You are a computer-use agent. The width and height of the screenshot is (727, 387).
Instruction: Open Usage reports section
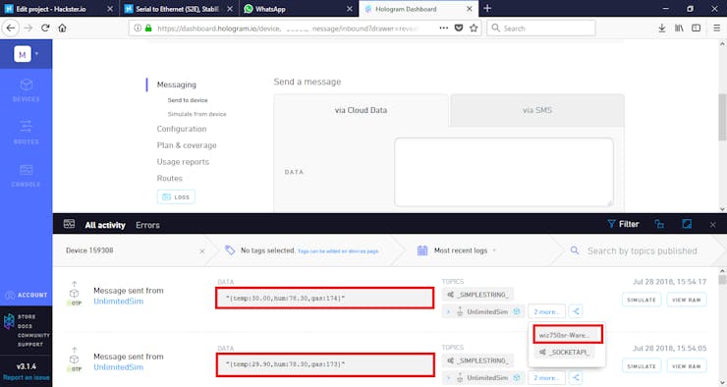(183, 162)
